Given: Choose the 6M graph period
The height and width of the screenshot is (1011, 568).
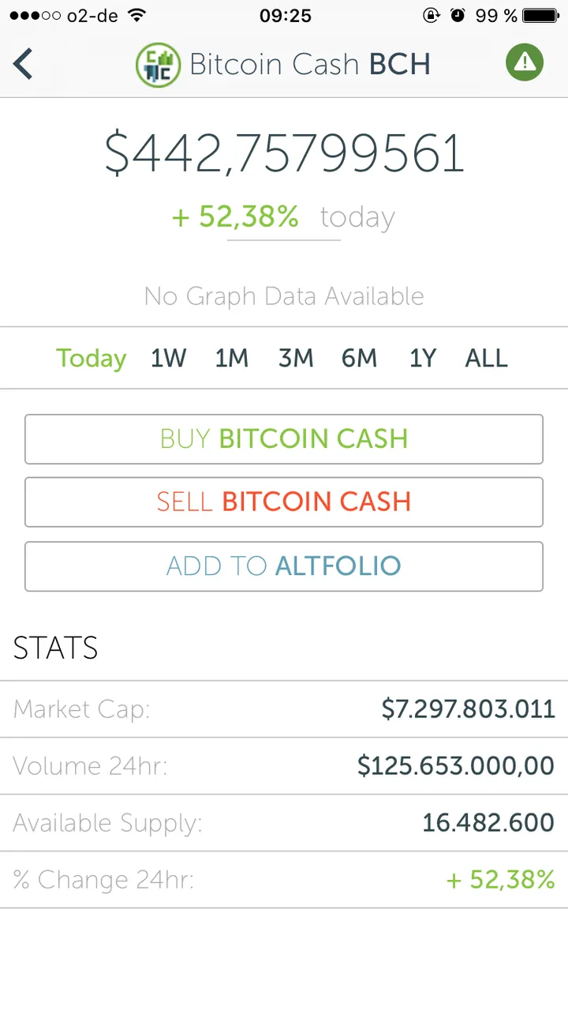Looking at the screenshot, I should tap(360, 359).
